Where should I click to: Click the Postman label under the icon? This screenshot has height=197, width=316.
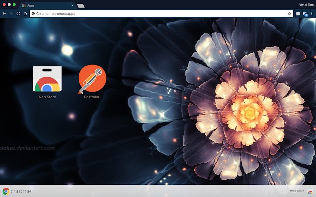click(x=91, y=97)
